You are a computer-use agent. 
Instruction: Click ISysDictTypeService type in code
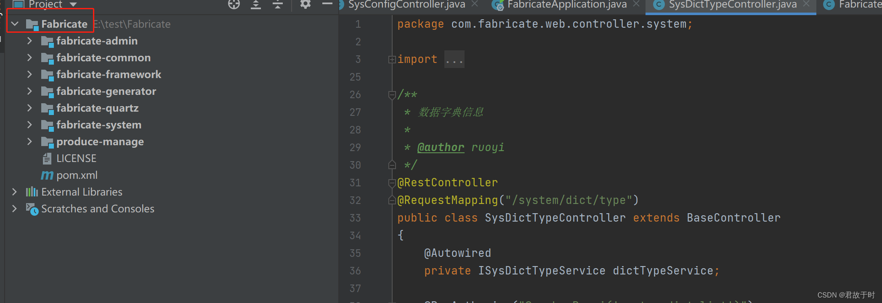click(x=542, y=271)
